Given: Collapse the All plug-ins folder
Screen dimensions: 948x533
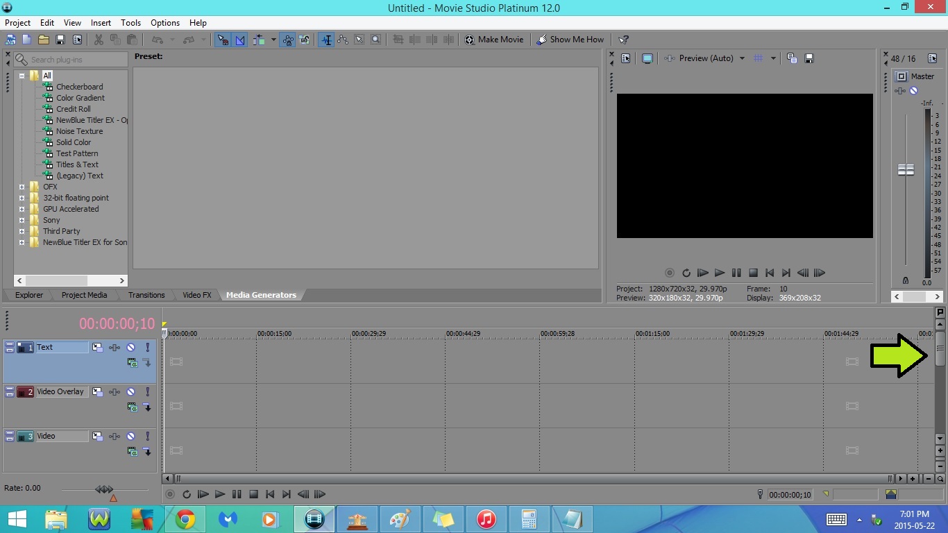Looking at the screenshot, I should coord(22,76).
